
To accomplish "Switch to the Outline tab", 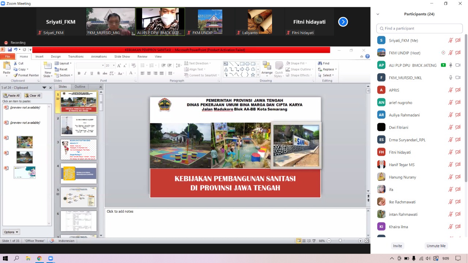I will click(80, 87).
